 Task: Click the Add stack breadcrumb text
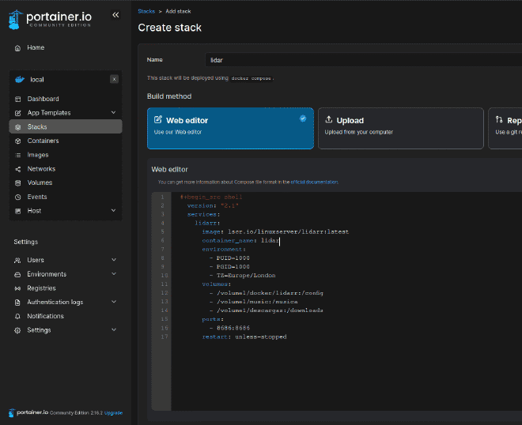pos(178,11)
